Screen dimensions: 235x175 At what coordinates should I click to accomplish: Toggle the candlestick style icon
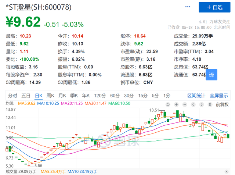click(x=210, y=104)
